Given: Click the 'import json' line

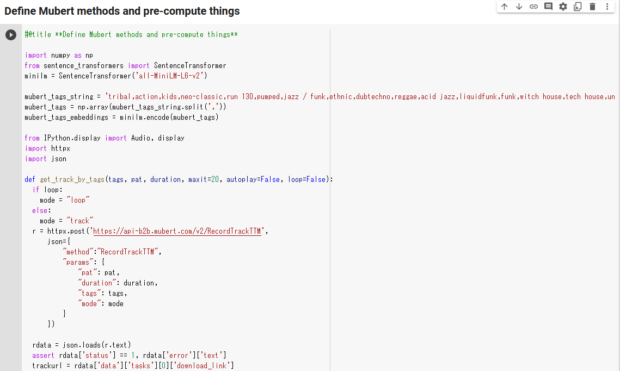Looking at the screenshot, I should pos(46,159).
